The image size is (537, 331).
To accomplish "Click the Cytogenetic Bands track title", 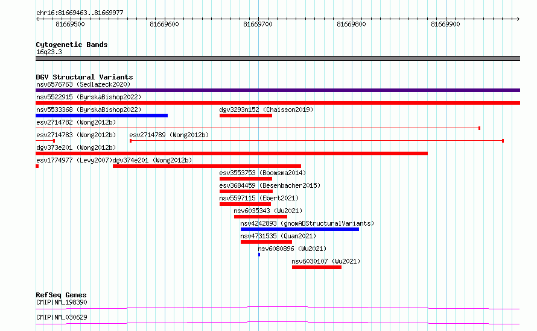I will pyautogui.click(x=72, y=45).
